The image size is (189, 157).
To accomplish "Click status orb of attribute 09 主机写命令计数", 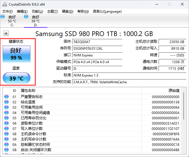I will click(6, 139).
